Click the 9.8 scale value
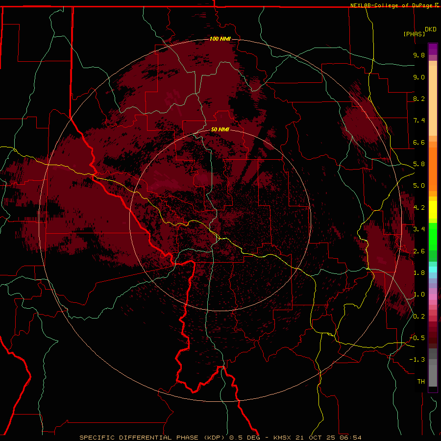 (419, 55)
